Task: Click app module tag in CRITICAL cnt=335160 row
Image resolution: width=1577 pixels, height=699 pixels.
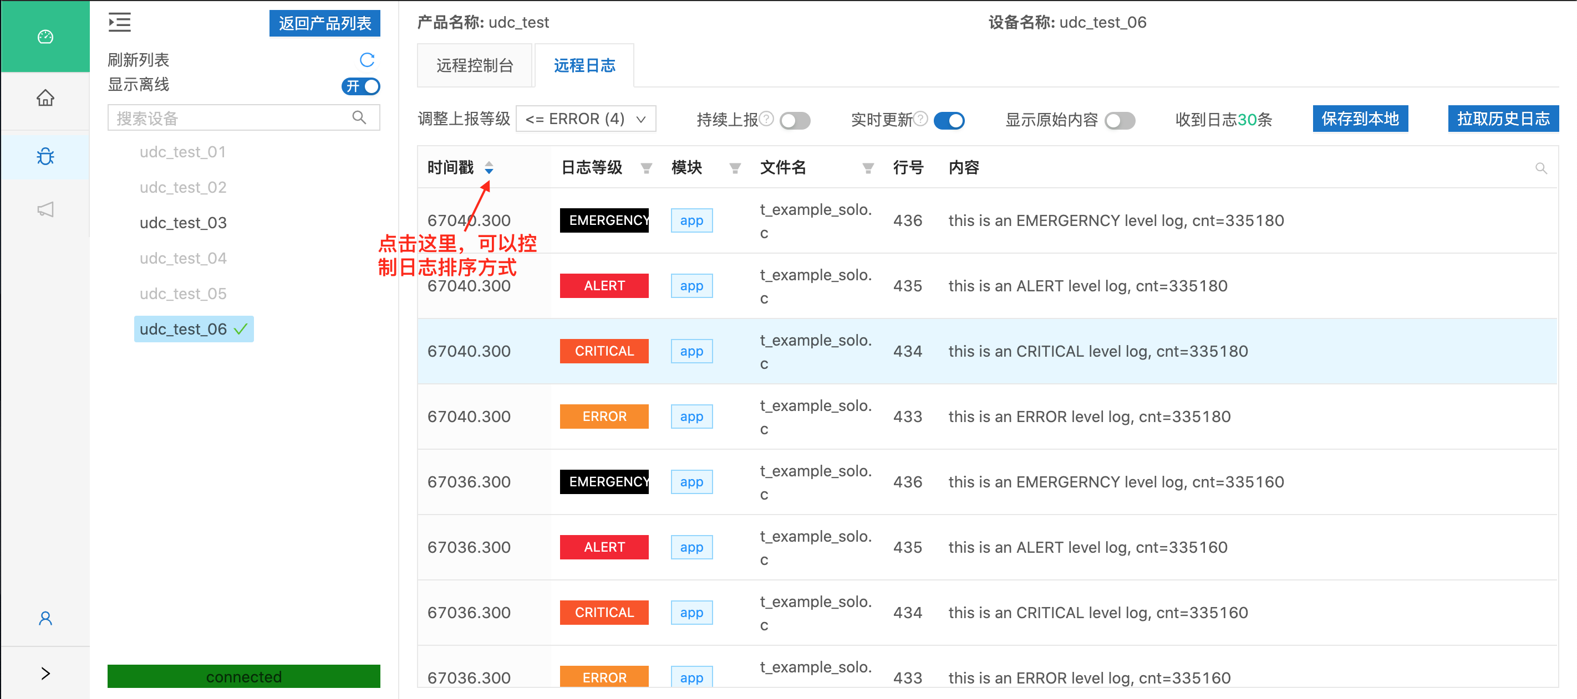Action: [x=692, y=613]
